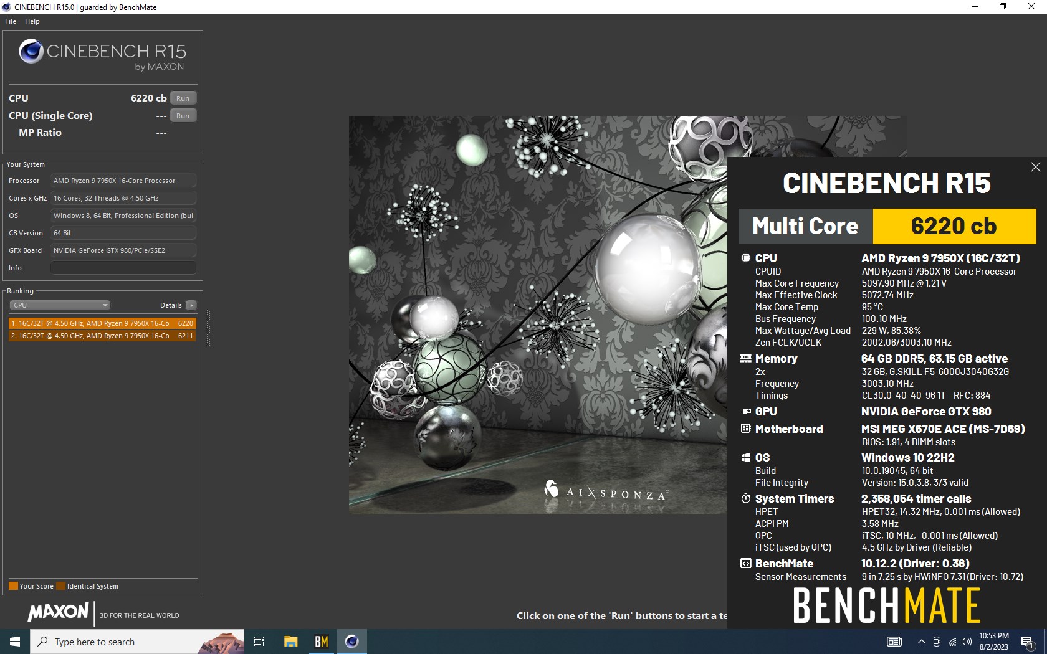Viewport: 1047px width, 654px height.
Task: Click the Identical System legend swatch
Action: (60, 586)
